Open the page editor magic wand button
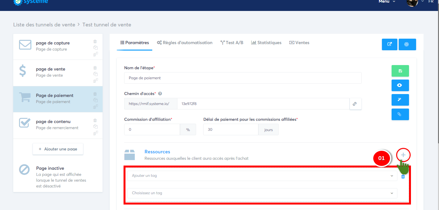439x210 pixels. pos(400,100)
